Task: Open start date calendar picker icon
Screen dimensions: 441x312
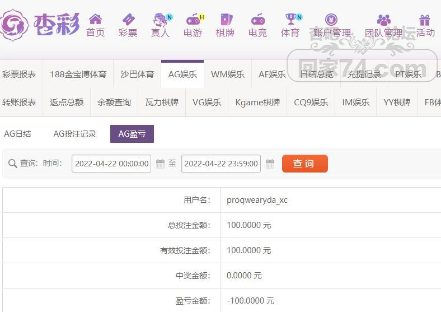Action: [160, 164]
